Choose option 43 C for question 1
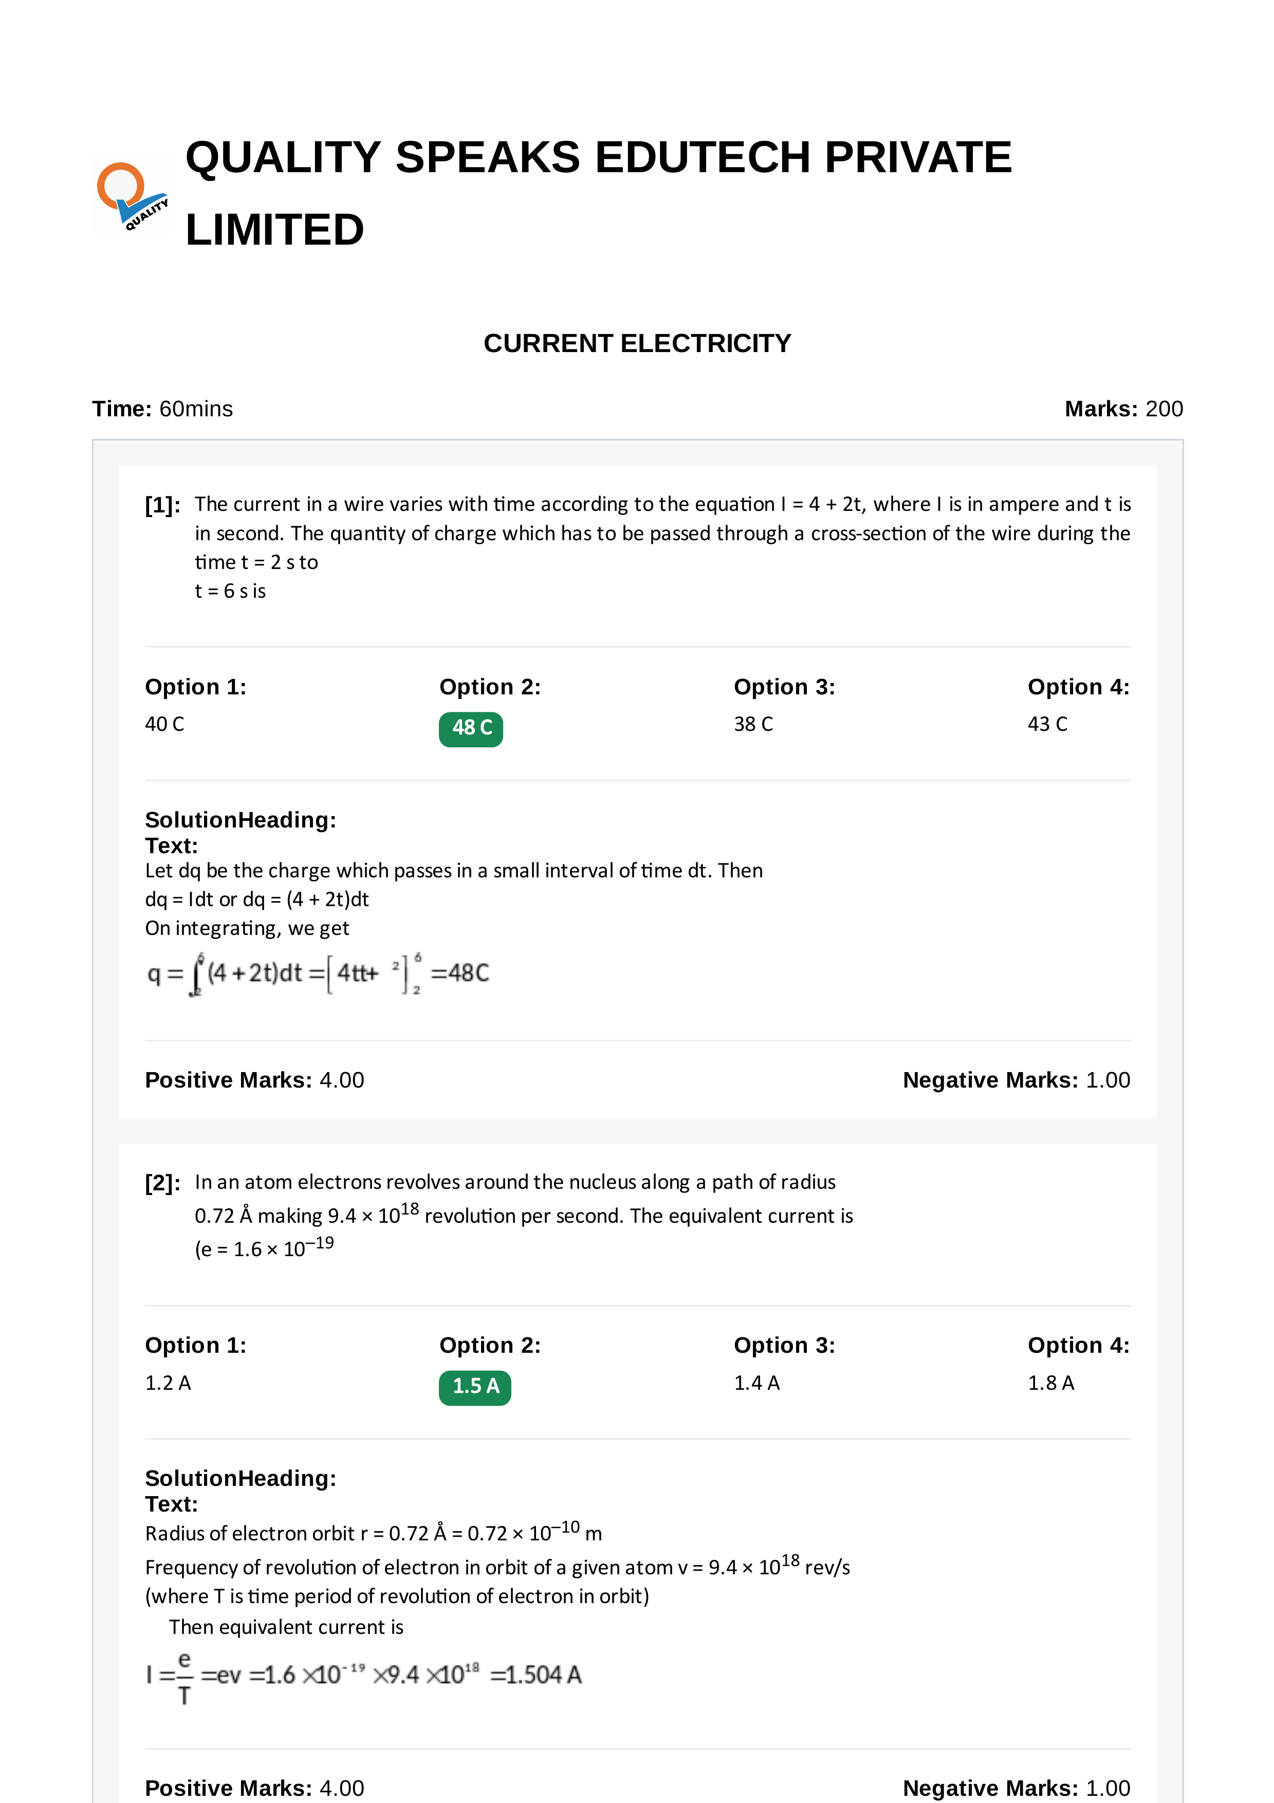Screen dimensions: 1274x1803 click(x=1048, y=724)
